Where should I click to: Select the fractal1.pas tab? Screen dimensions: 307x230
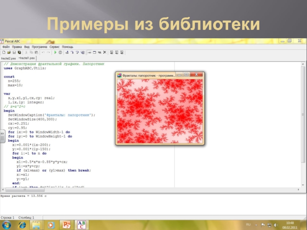[26, 58]
